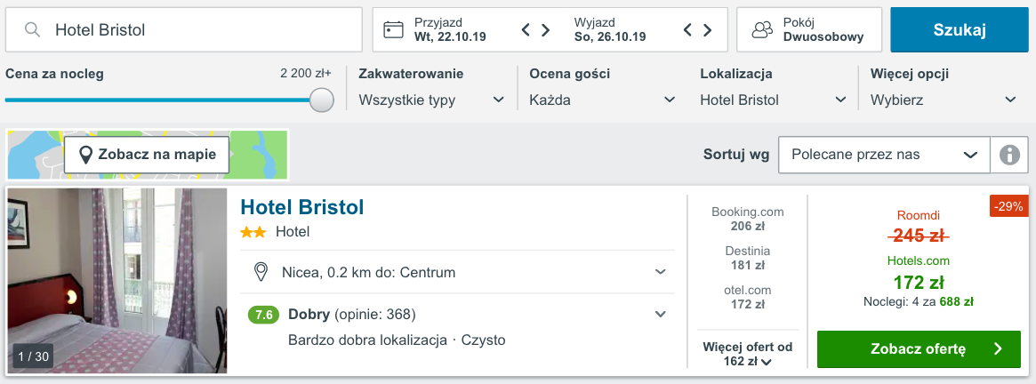This screenshot has width=1036, height=384.
Task: Click the search magnifier icon
Action: (x=32, y=30)
